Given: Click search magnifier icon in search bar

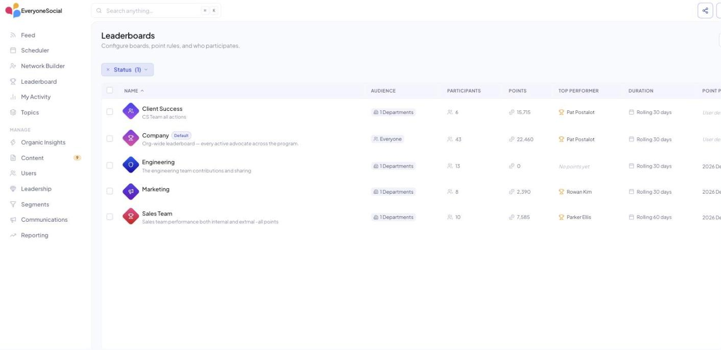Looking at the screenshot, I should point(99,11).
